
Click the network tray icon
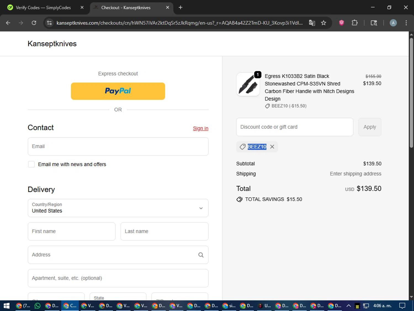click(366, 306)
